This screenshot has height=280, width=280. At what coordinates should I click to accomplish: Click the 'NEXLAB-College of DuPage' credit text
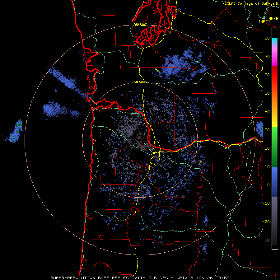(248, 3)
